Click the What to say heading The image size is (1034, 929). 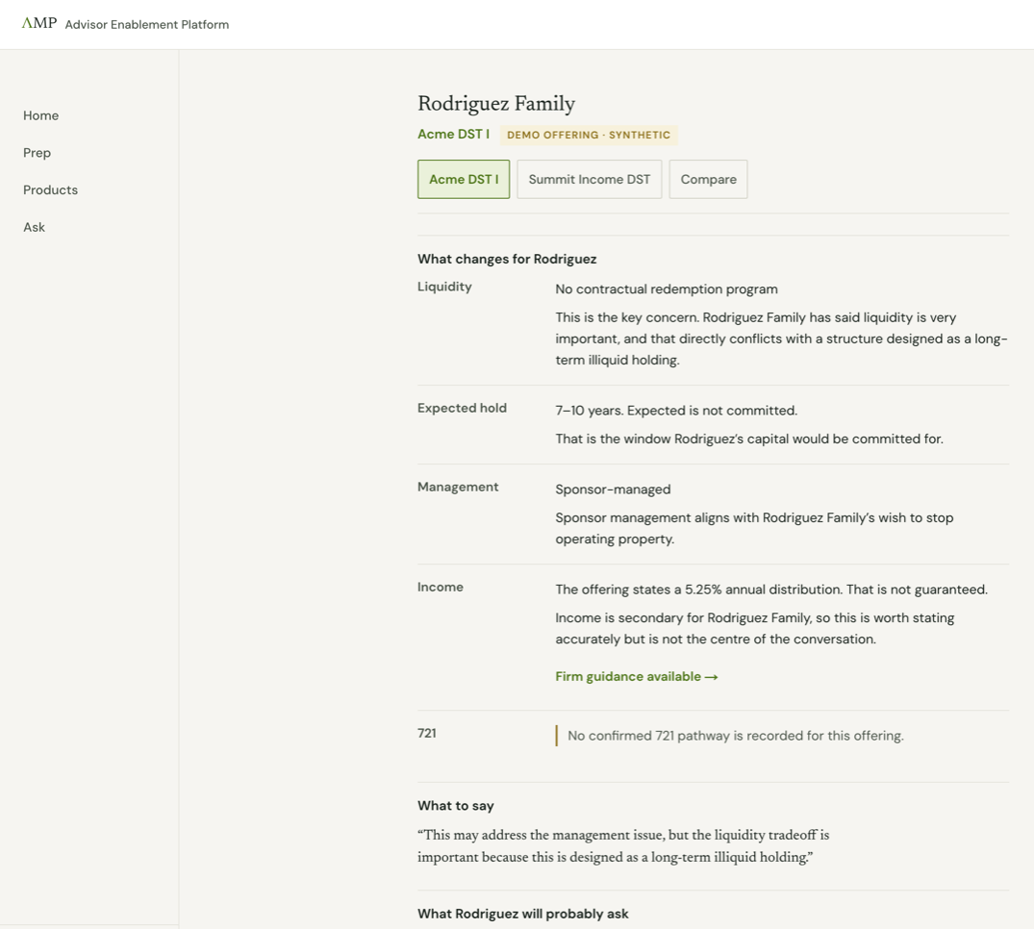(x=456, y=806)
